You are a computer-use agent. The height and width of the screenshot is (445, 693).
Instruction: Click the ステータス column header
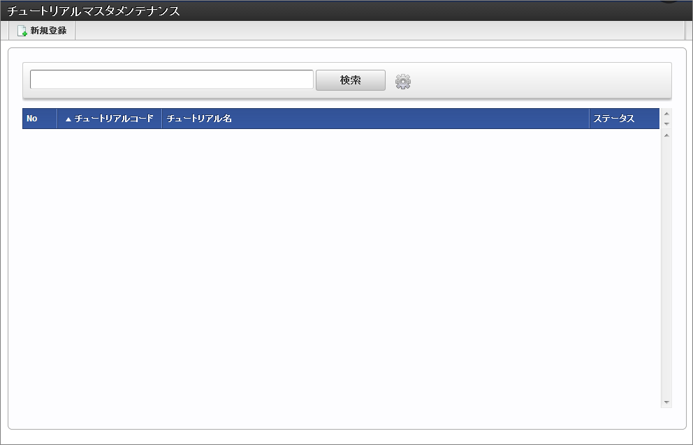[624, 119]
